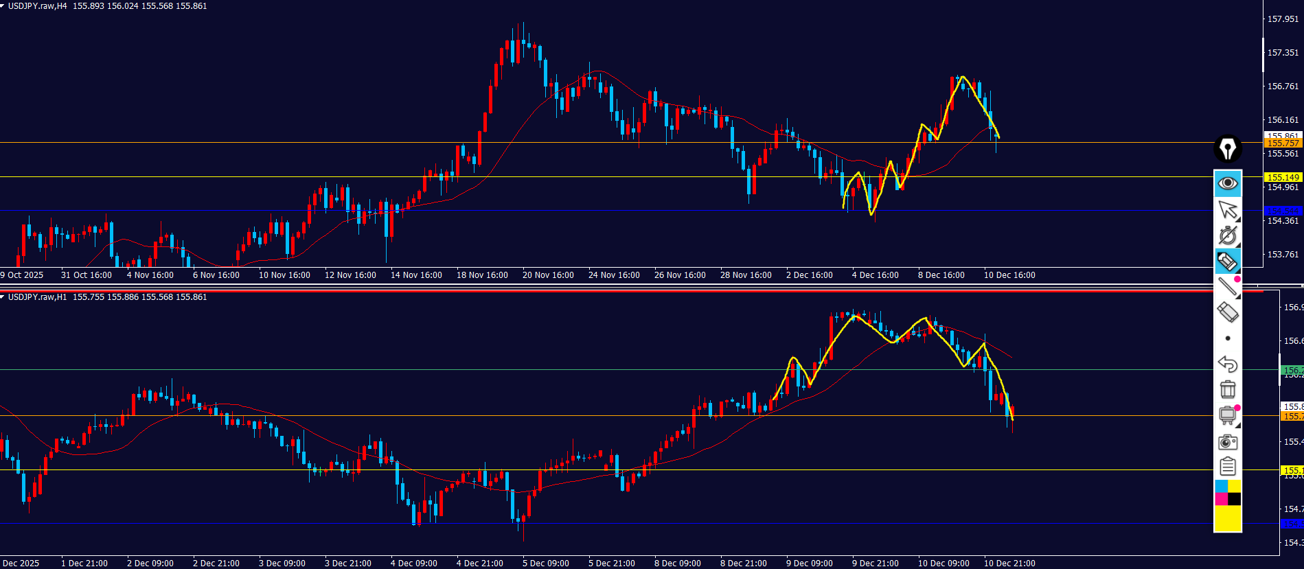Click the orange 155.757 price label on H4
This screenshot has height=569, width=1304.
(1283, 143)
